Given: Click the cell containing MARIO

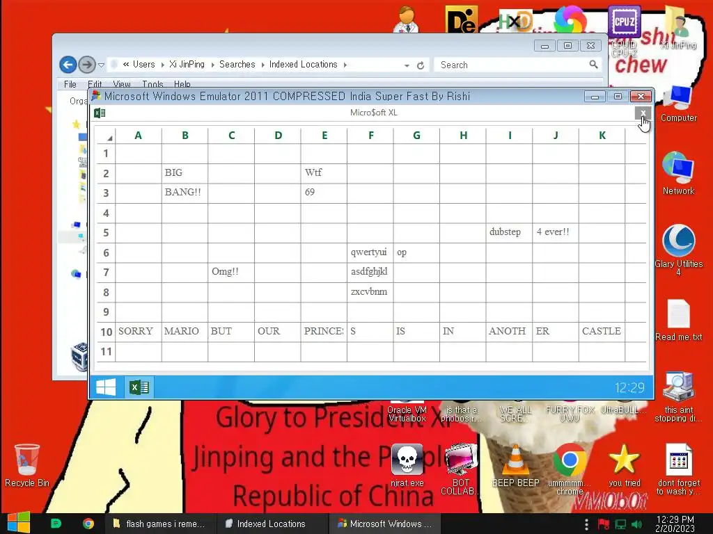Looking at the screenshot, I should tap(185, 332).
